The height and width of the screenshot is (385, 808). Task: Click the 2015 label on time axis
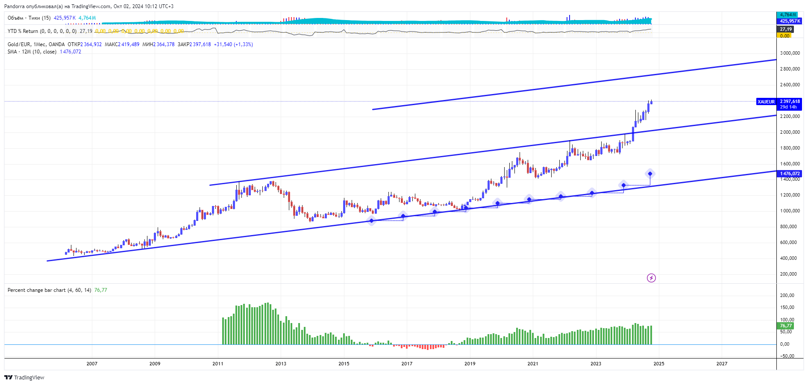344,364
